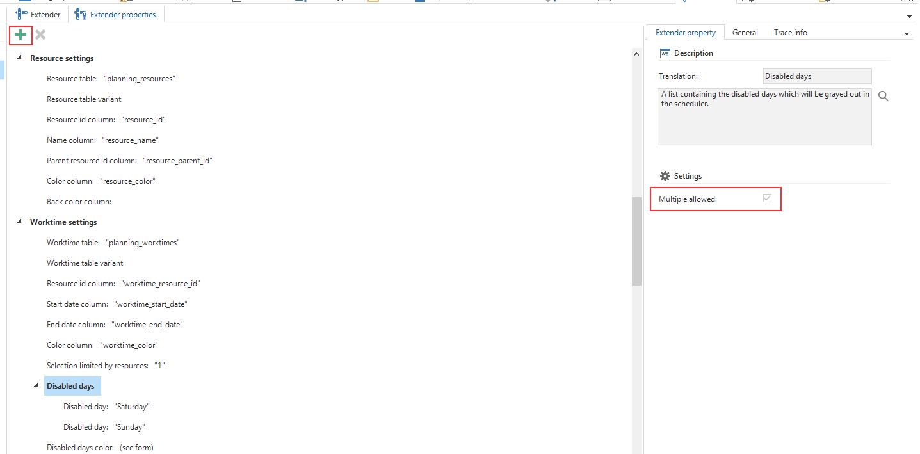Screen dimensions: 920x454
Task: Switch to the Extender tab
Action: [38, 14]
